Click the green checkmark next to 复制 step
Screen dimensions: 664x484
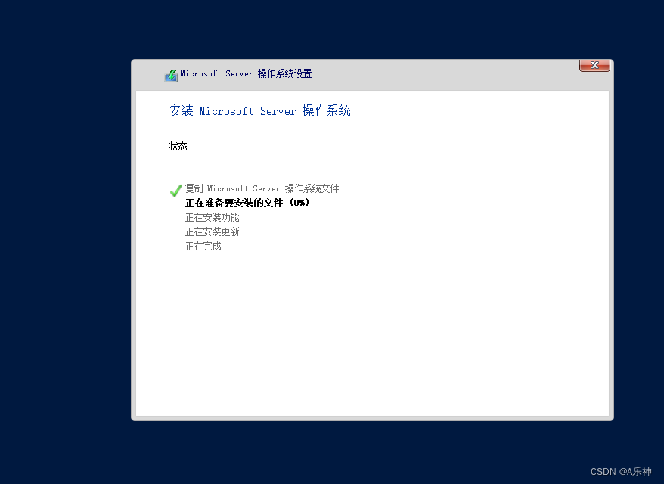[x=175, y=191]
